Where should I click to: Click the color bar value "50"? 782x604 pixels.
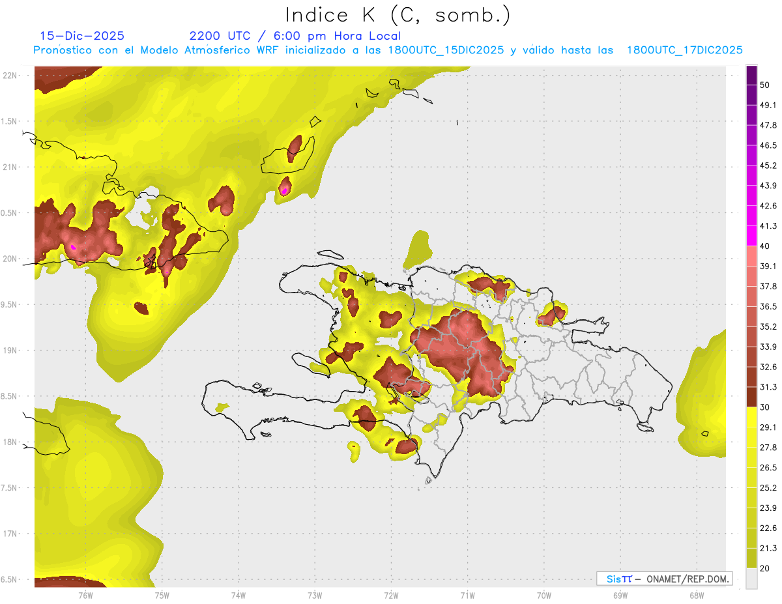click(764, 85)
